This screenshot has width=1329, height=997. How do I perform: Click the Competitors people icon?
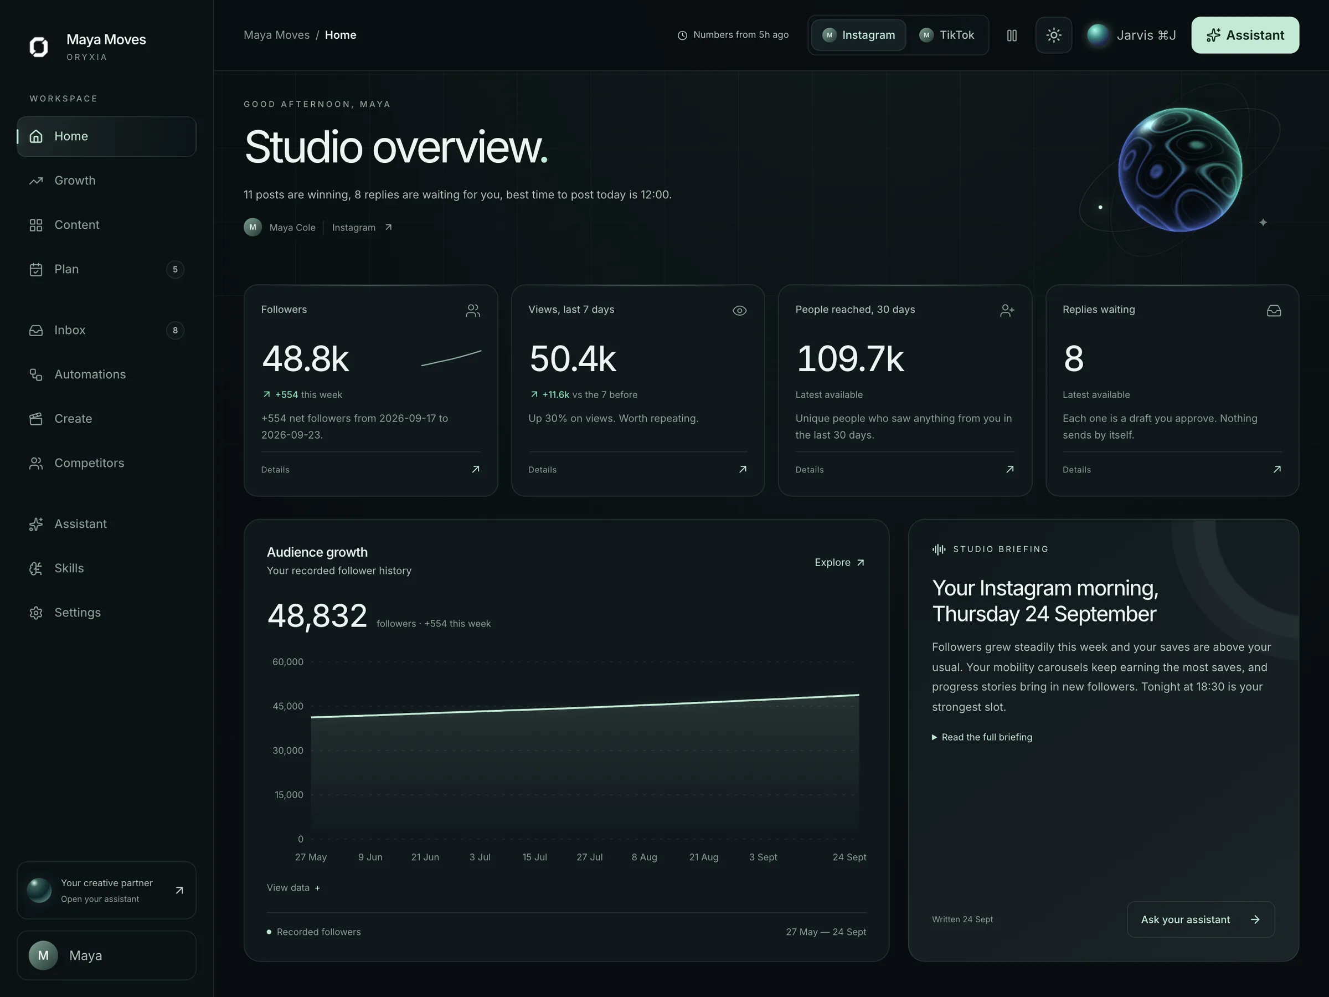point(36,464)
